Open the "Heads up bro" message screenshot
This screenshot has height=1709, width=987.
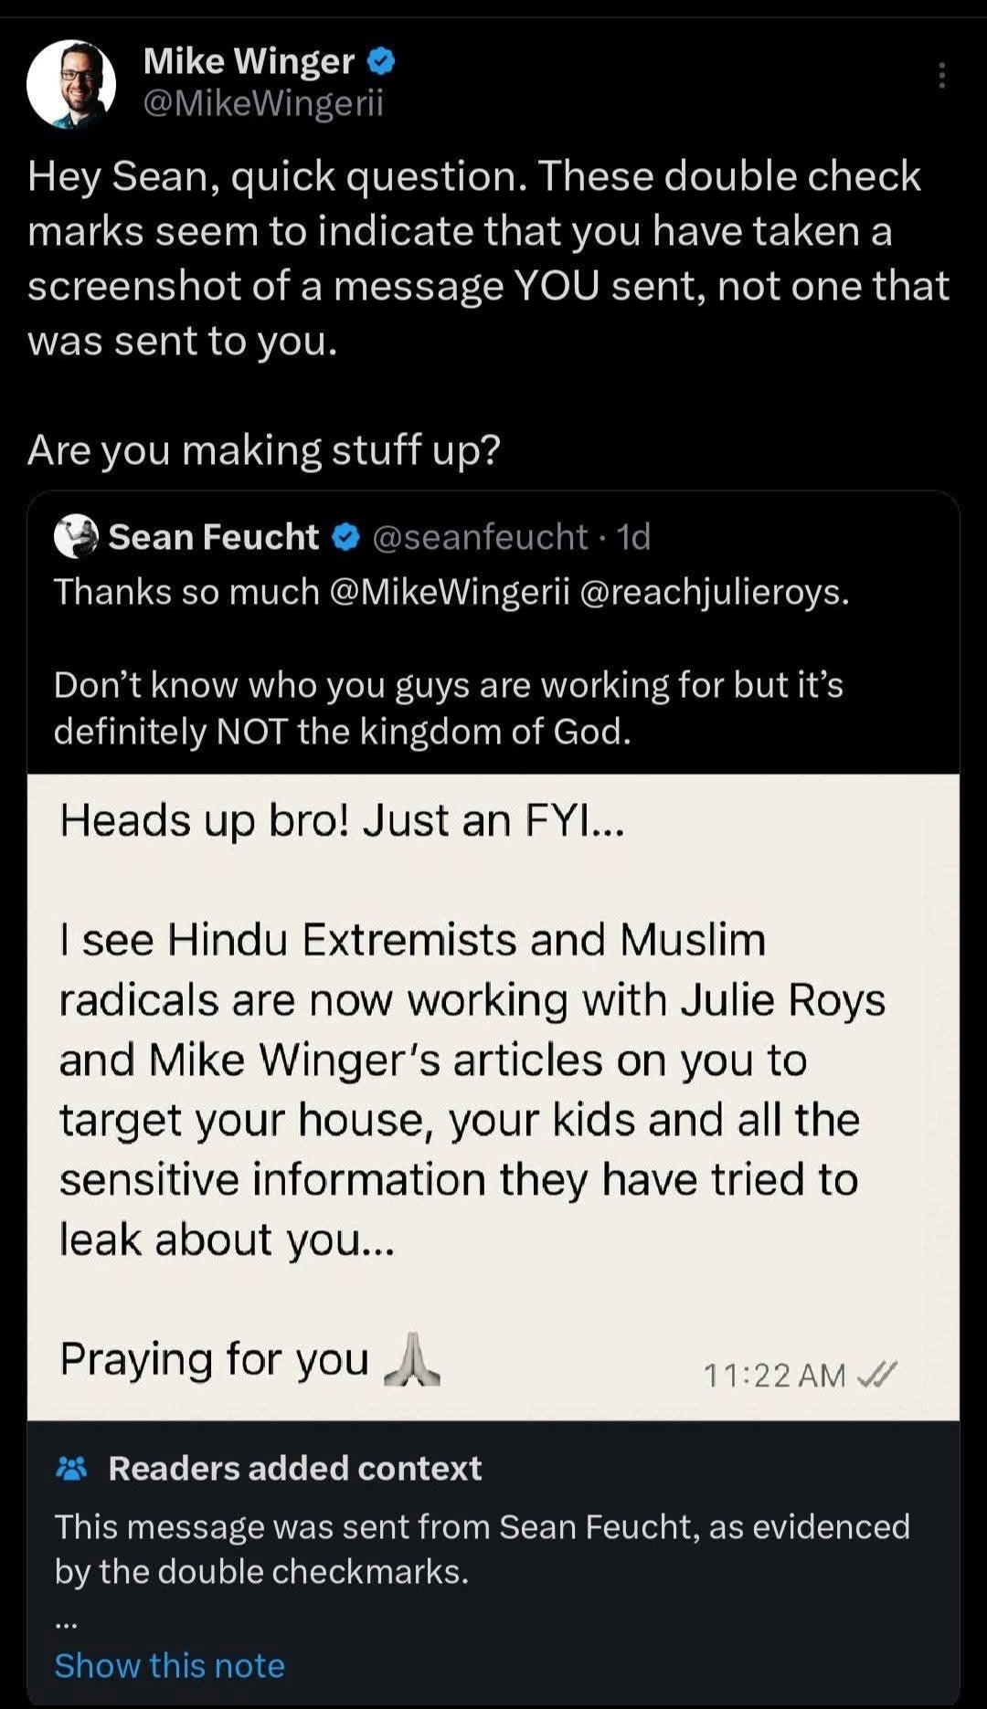tap(493, 1096)
